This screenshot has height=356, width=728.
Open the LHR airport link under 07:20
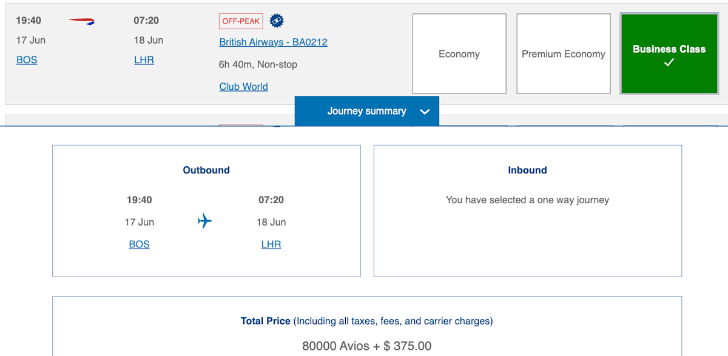(x=144, y=59)
